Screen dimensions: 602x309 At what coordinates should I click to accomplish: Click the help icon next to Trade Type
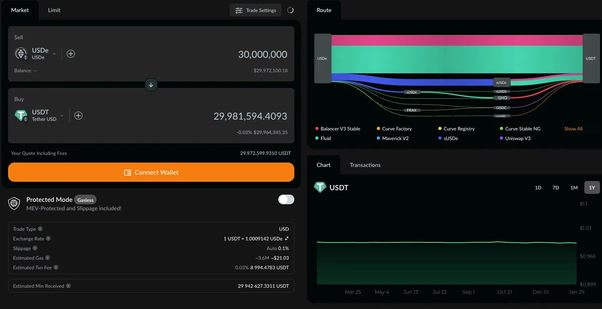(x=40, y=229)
